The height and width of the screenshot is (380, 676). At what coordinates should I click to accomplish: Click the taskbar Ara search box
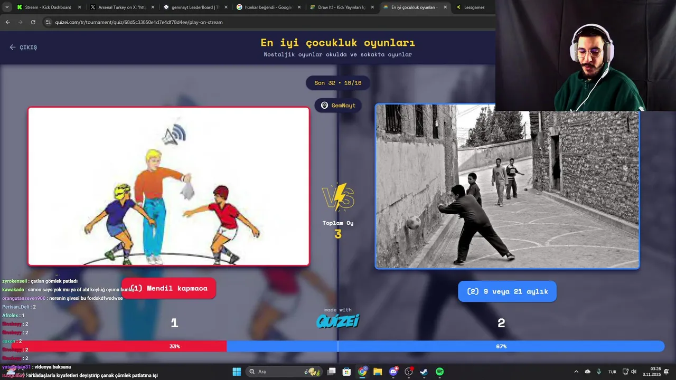(x=284, y=372)
